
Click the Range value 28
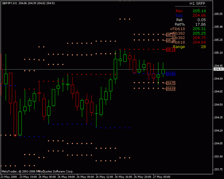tap(204, 47)
